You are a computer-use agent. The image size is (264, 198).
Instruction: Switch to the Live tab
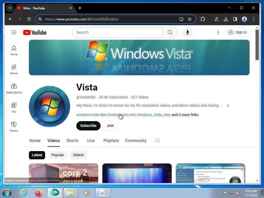point(91,141)
